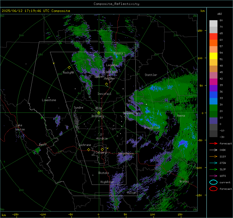Click the Okotoks town label
Viewport: 233px width, 218px height.
coord(104,173)
